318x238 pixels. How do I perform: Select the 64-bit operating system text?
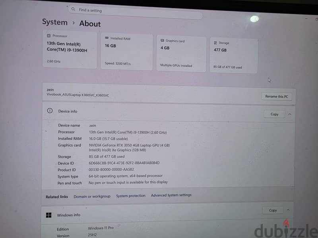[x=126, y=176]
